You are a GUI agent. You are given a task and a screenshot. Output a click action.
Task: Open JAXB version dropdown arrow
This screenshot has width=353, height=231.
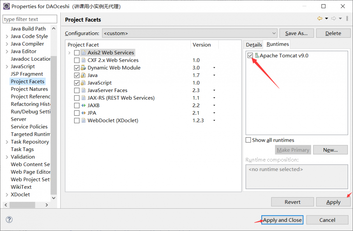click(214, 105)
